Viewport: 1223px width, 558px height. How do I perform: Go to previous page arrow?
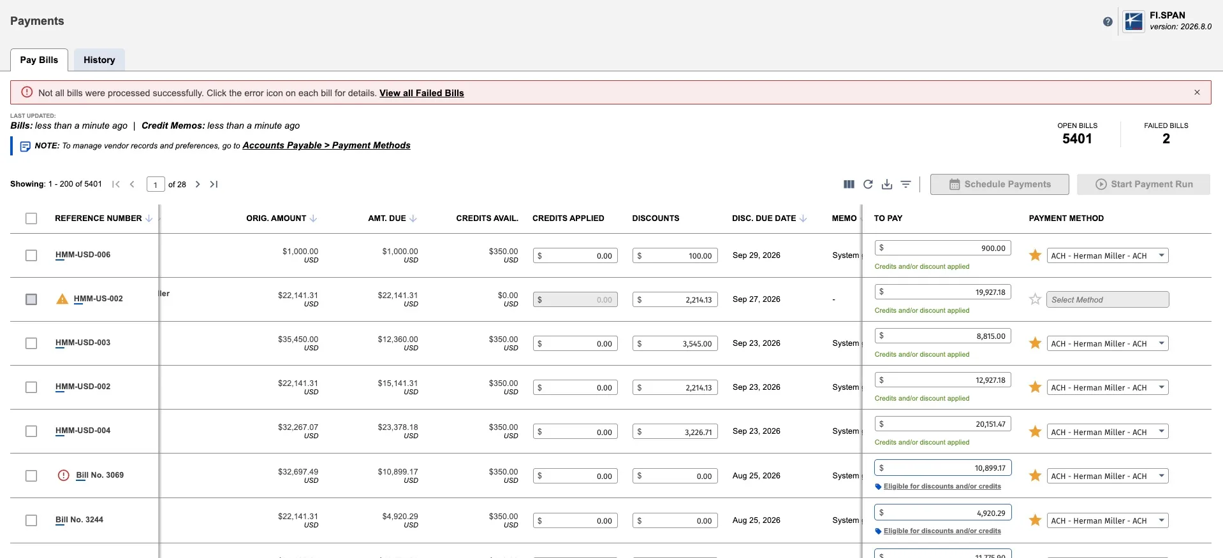click(132, 184)
